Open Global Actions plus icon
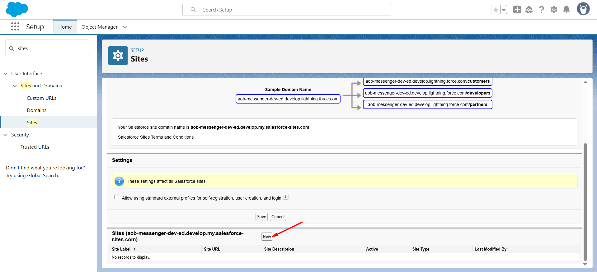597x272 pixels. pyautogui.click(x=517, y=10)
